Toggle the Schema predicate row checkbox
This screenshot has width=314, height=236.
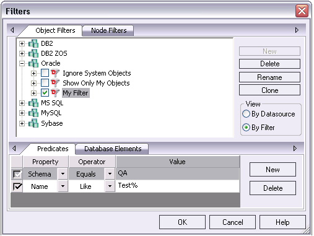[x=17, y=174]
